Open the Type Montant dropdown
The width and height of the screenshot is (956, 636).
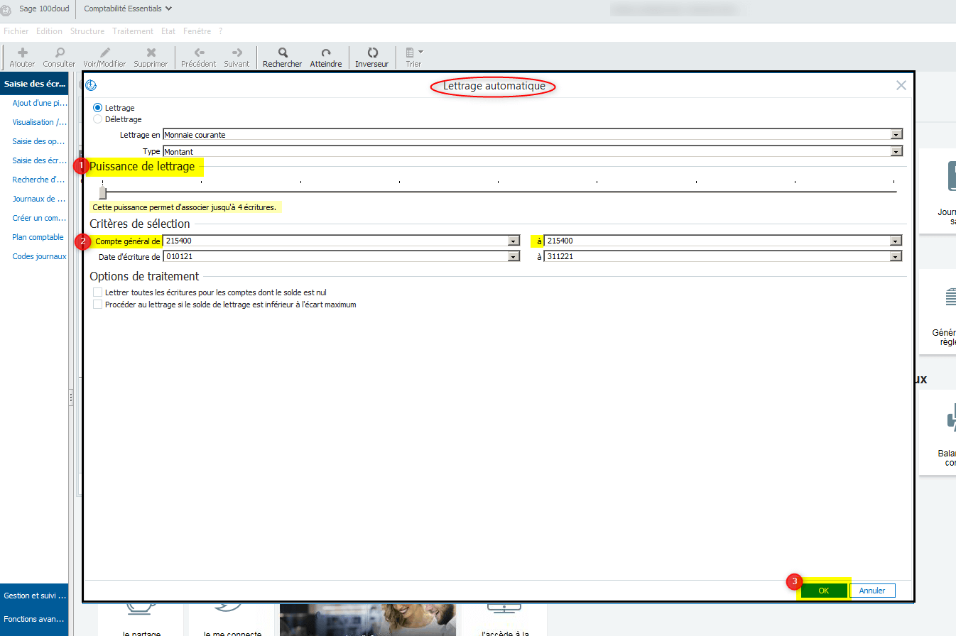897,151
